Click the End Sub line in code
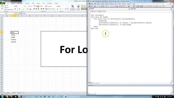Viewport: 174px width, 98px height. 94,28
